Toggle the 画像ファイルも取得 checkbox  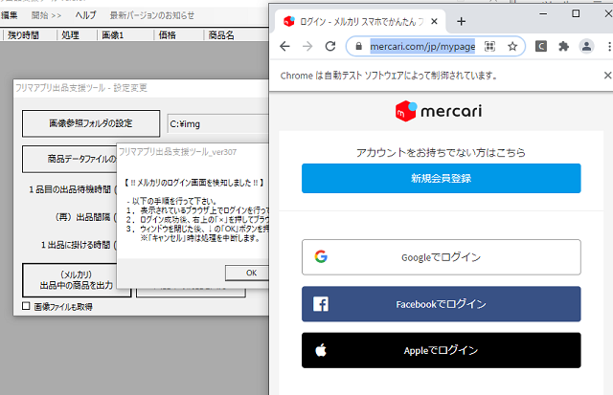(x=26, y=306)
